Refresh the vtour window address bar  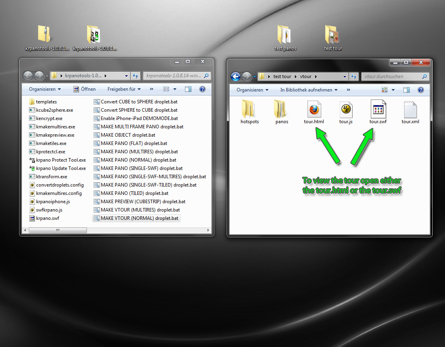pyautogui.click(x=354, y=76)
